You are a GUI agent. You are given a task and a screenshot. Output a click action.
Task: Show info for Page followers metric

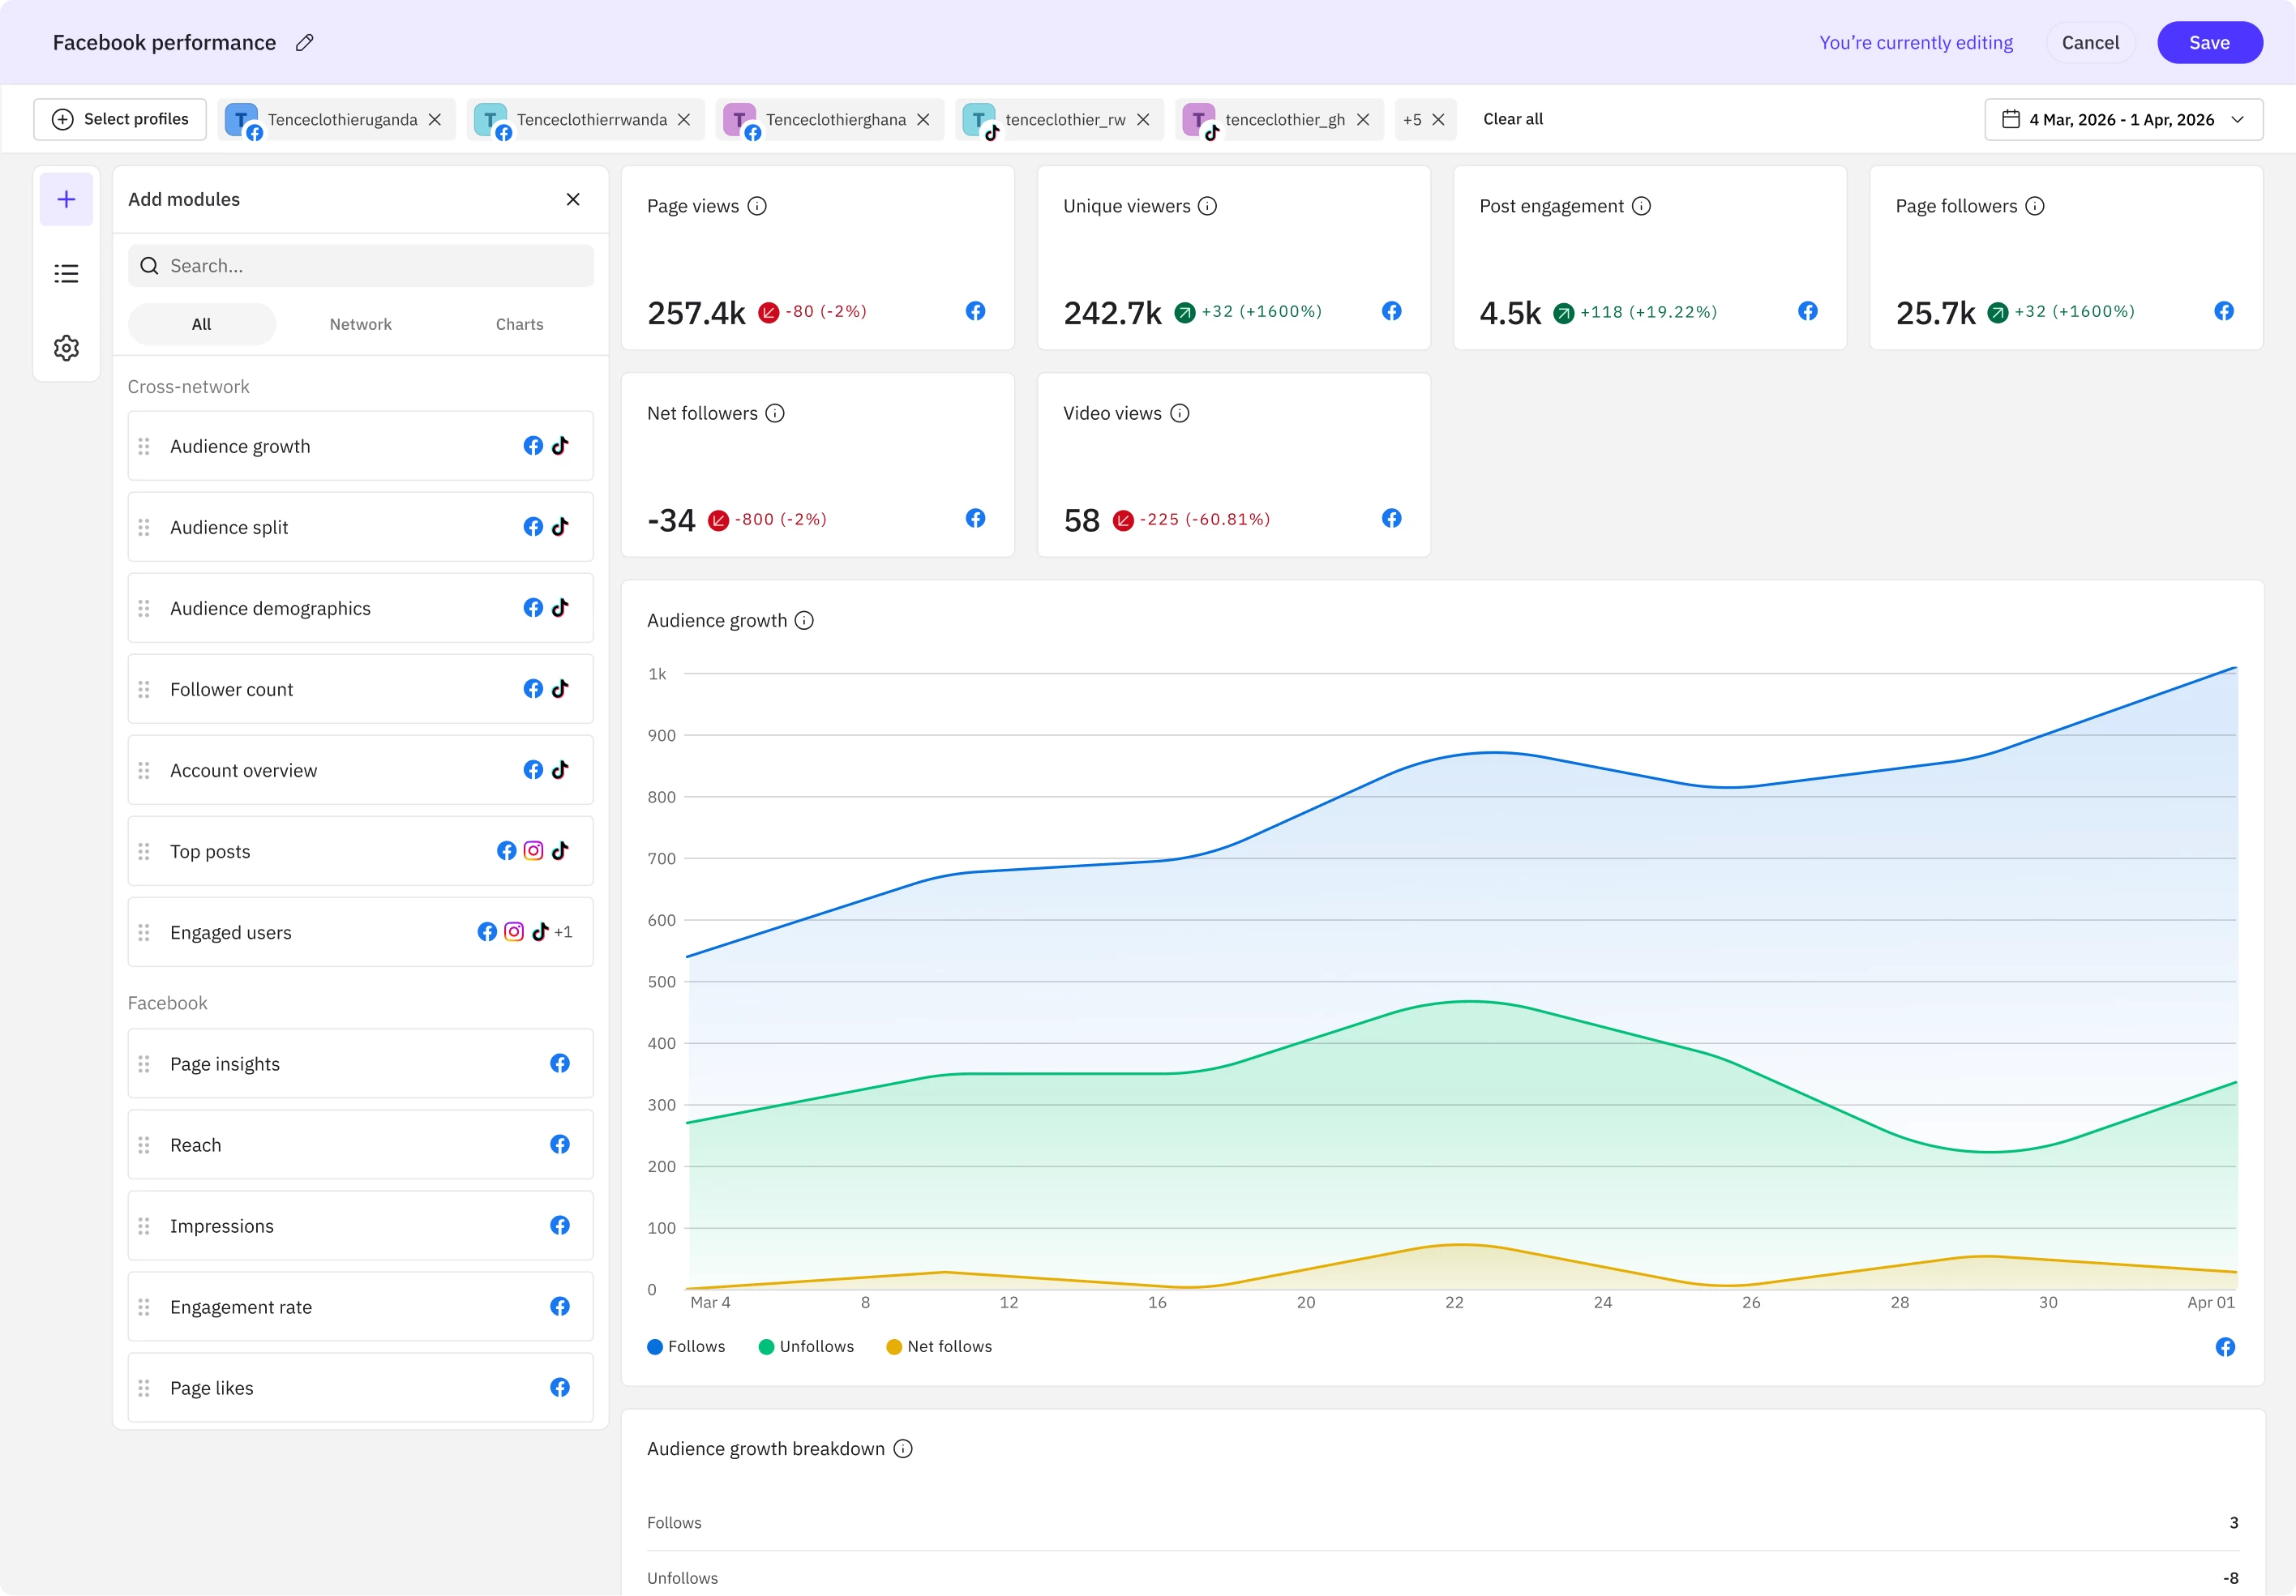pos(2035,206)
